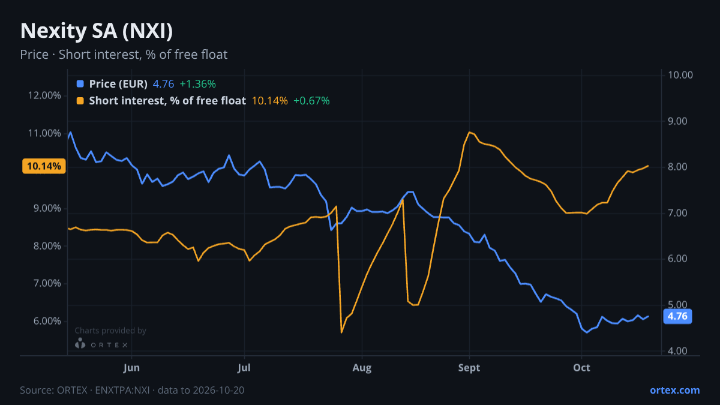Open the ortex.com link
Viewport: 720px width, 405px height.
pos(675,390)
